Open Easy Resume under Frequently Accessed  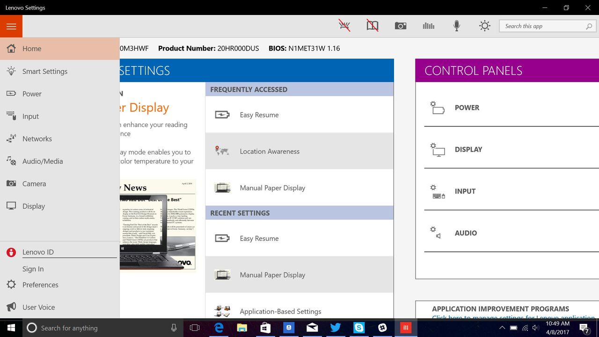pyautogui.click(x=299, y=115)
